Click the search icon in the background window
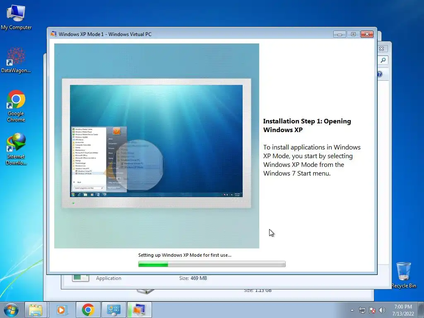424x318 pixels. point(383,60)
